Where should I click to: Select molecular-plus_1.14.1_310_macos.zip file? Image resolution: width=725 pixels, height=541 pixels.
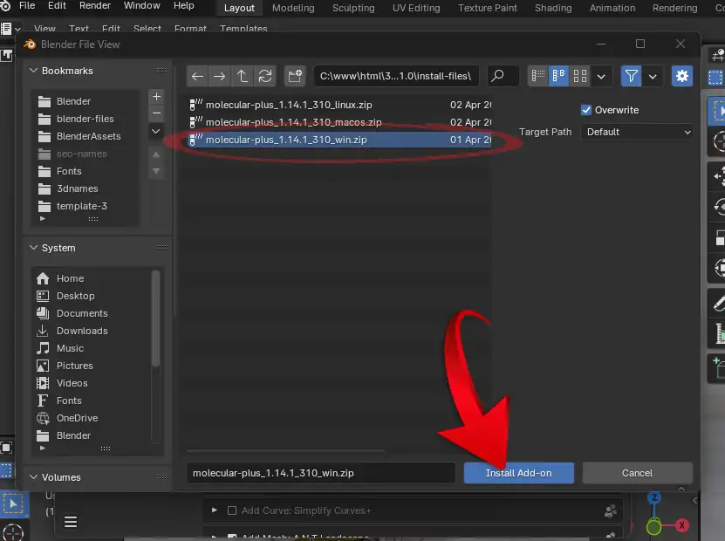pos(339,122)
